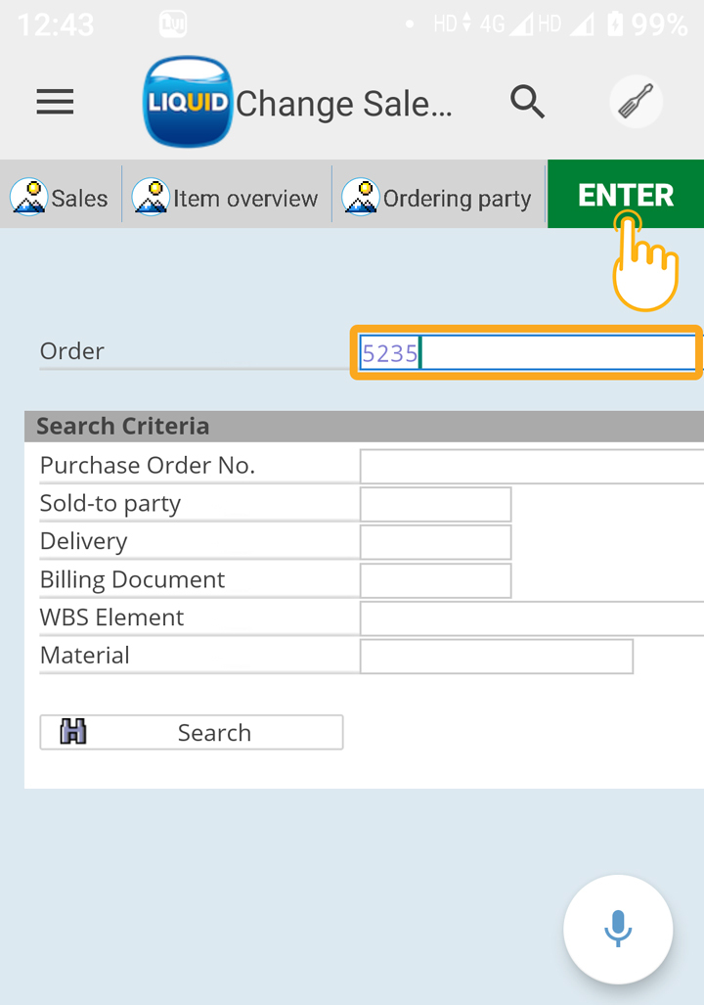Open the Ordering party view
This screenshot has height=1005, width=704.
[x=438, y=198]
